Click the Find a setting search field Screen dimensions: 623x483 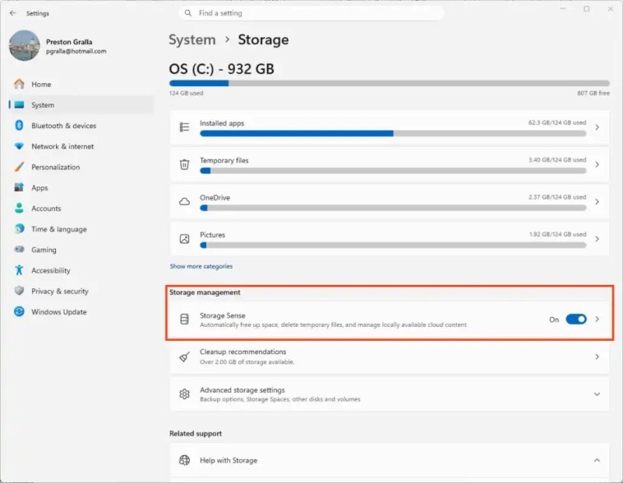coord(311,13)
